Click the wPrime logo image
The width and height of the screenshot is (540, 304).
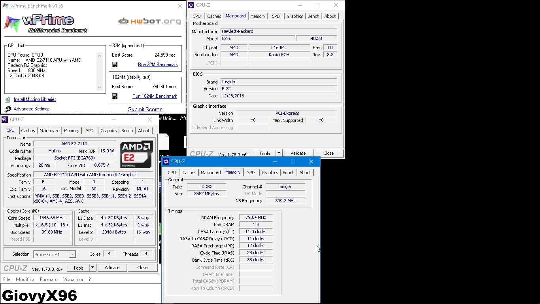click(x=46, y=24)
